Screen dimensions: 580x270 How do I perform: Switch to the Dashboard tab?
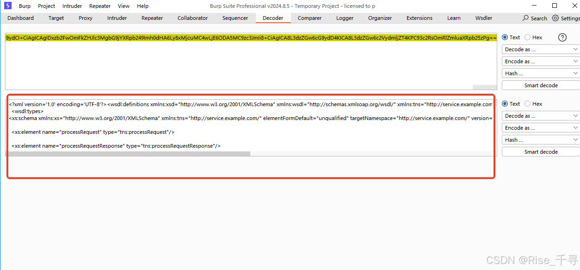point(20,18)
